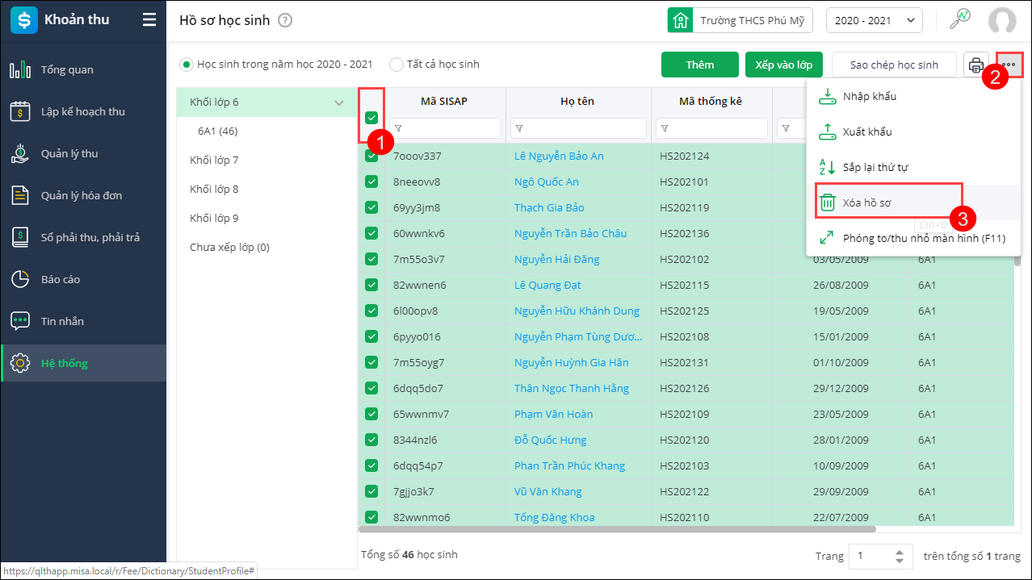The height and width of the screenshot is (580, 1032).
Task: Click the Mã thống kê column header
Action: pos(711,101)
